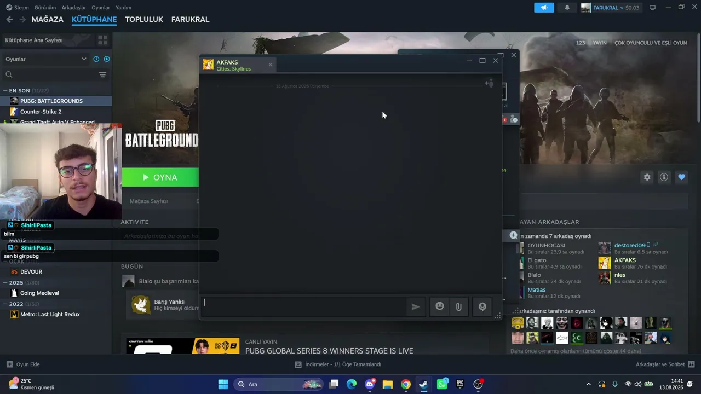
Task: Click the green OYNA play button
Action: point(160,177)
